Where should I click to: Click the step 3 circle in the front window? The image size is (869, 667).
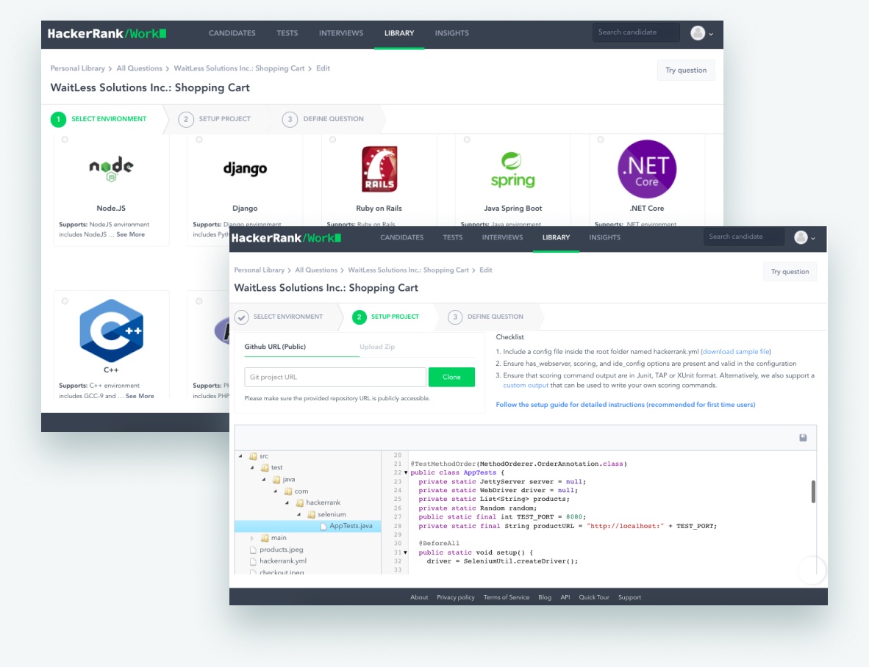pos(455,317)
